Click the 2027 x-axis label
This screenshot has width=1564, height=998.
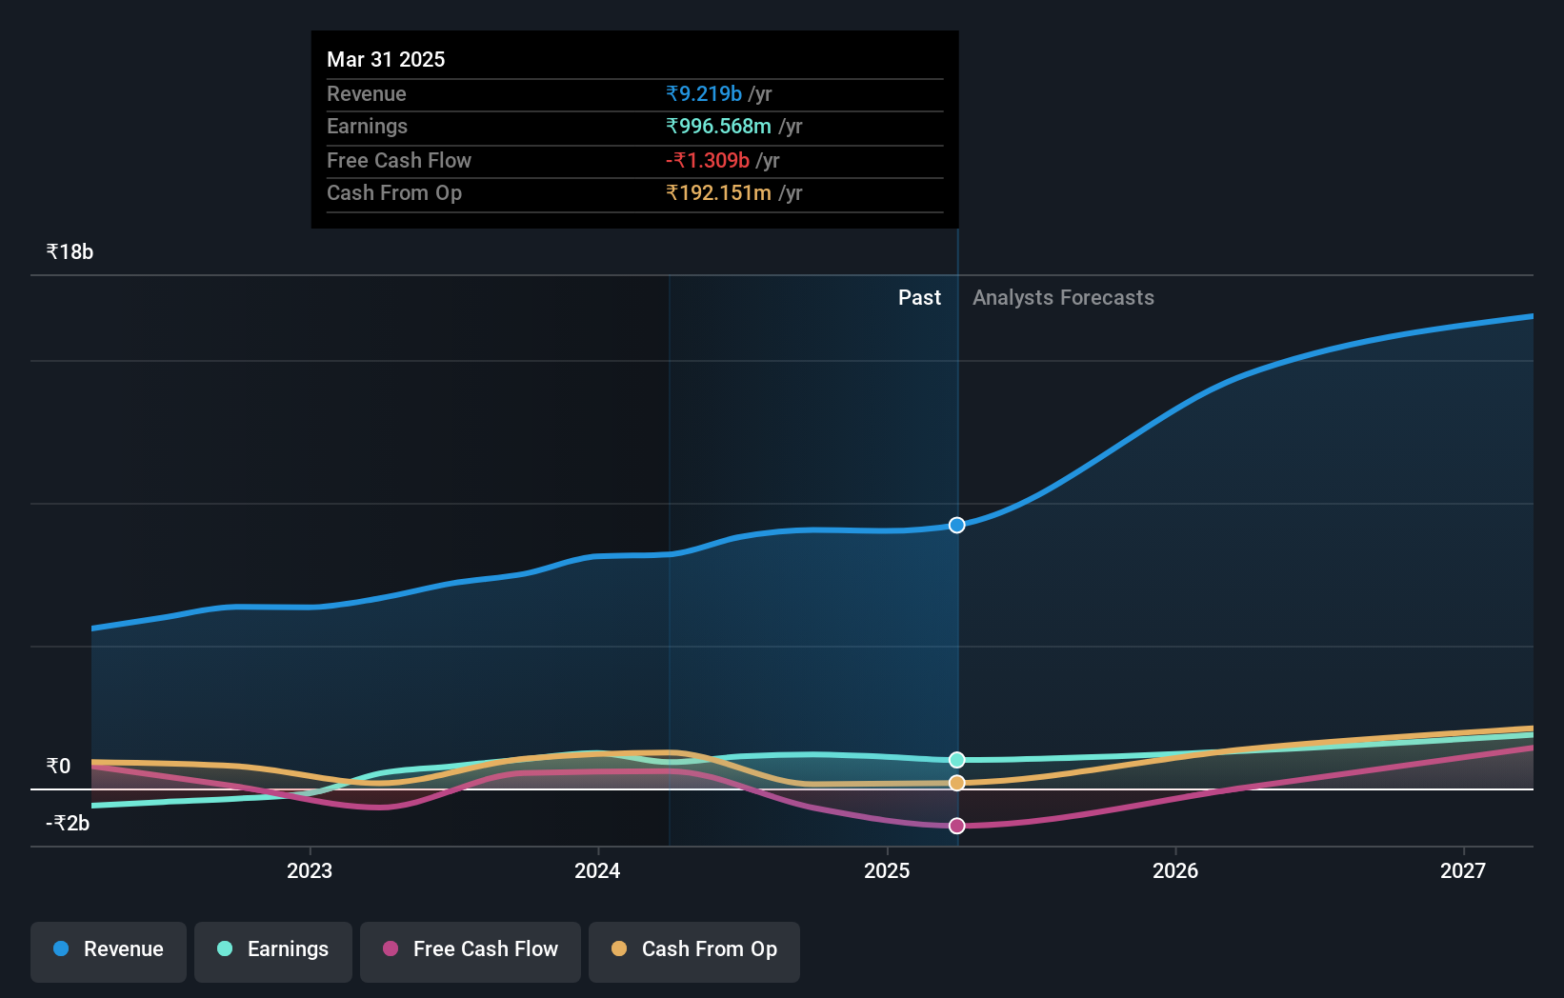pos(1463,870)
